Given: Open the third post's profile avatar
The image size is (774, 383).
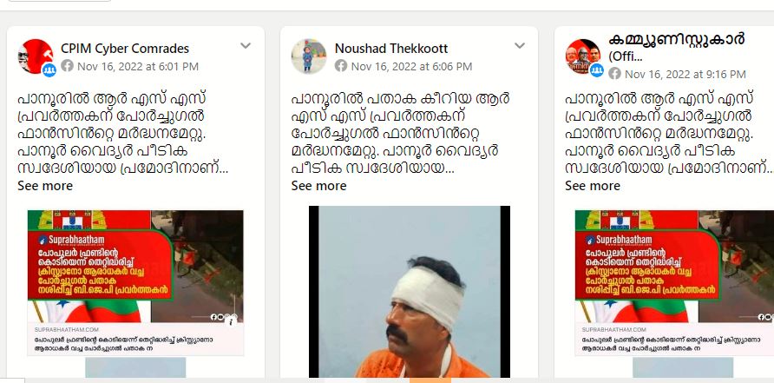Looking at the screenshot, I should pyautogui.click(x=583, y=56).
